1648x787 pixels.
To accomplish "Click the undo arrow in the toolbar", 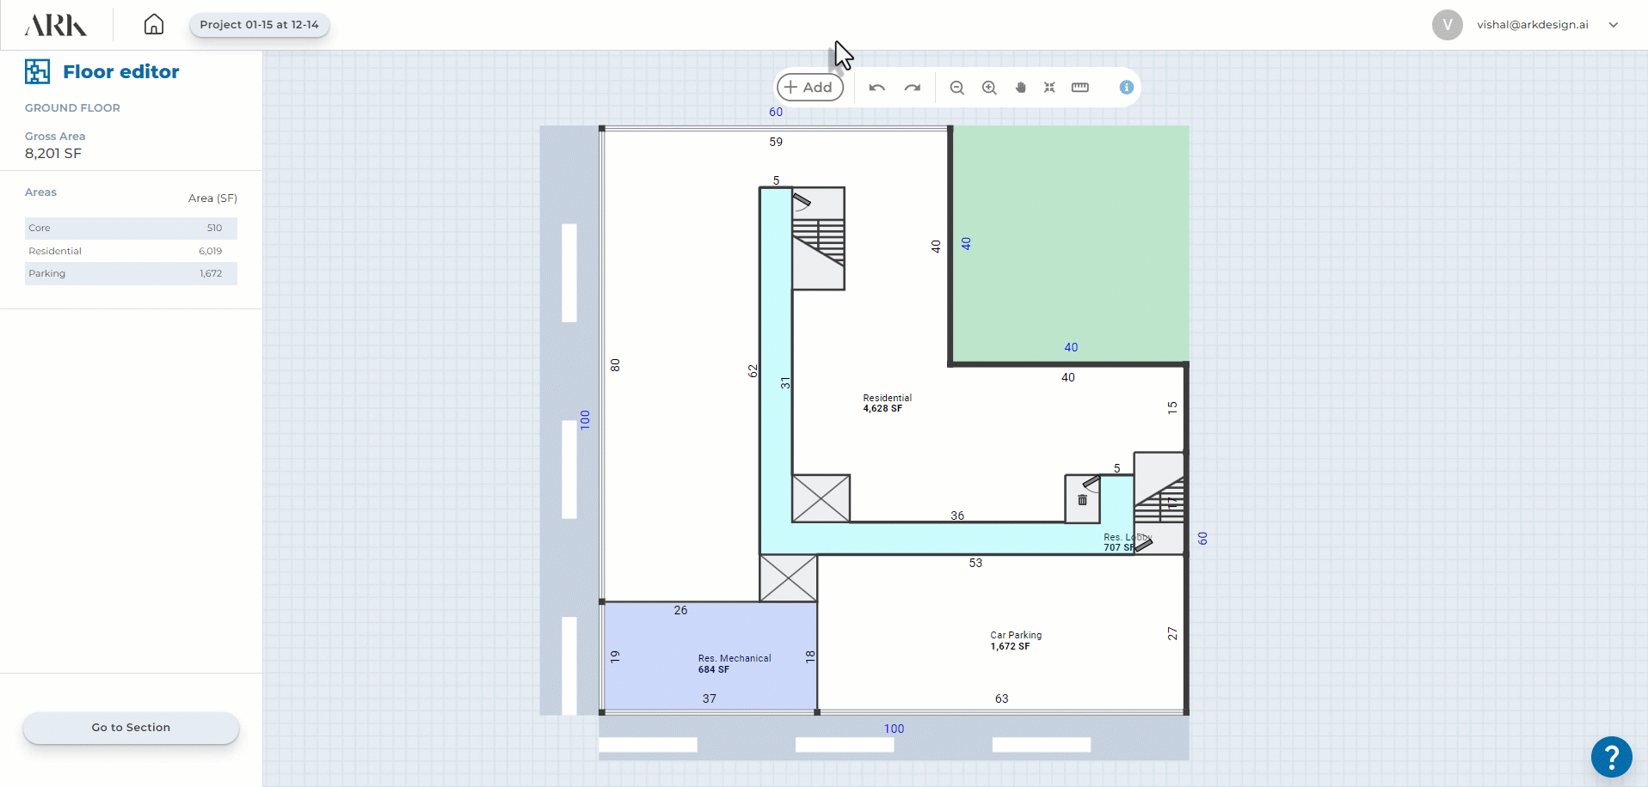I will [x=876, y=88].
